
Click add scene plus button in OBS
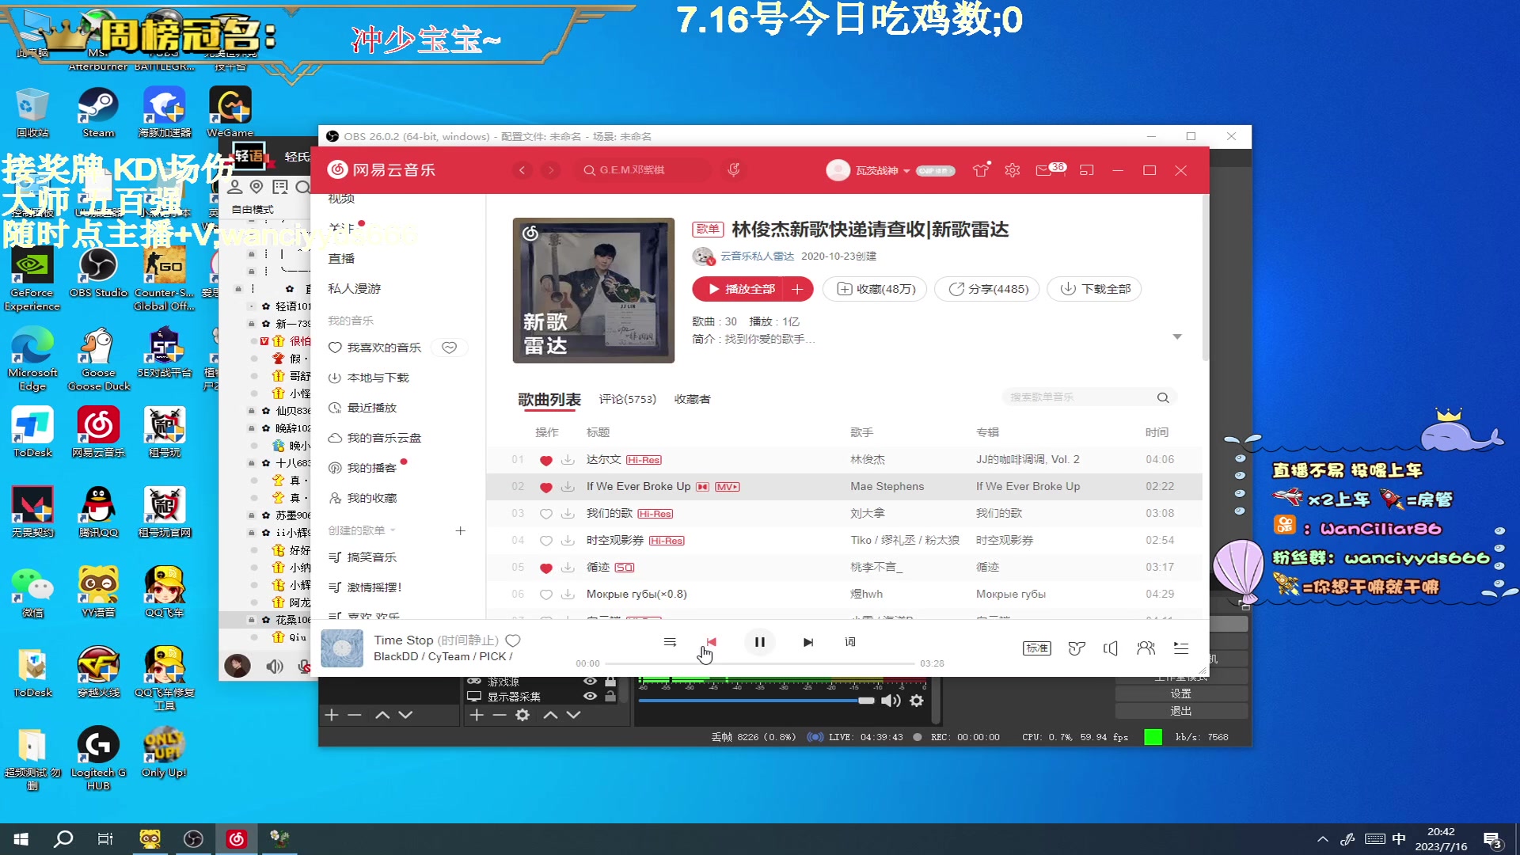332,715
